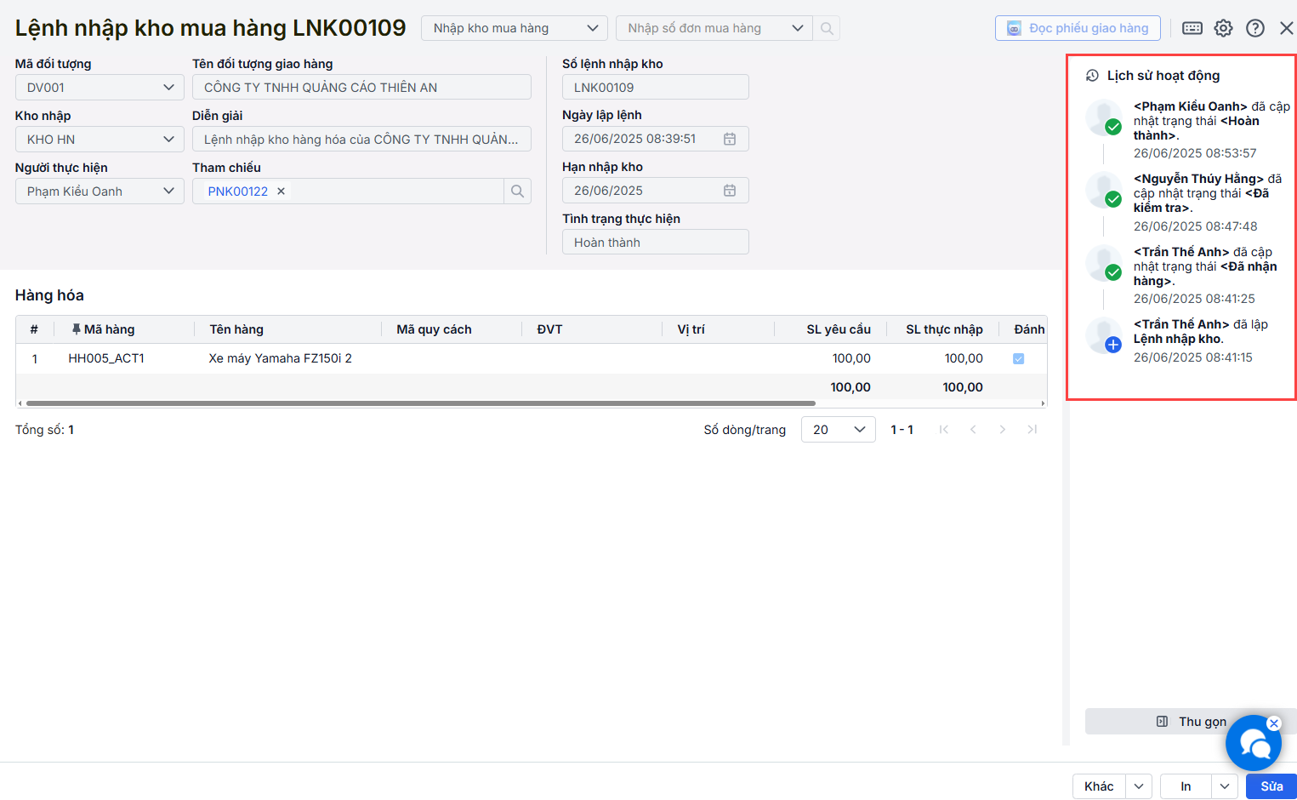This screenshot has height=800, width=1297.
Task: Toggle checkbox in Xe máy Yamaha row
Action: (1018, 359)
